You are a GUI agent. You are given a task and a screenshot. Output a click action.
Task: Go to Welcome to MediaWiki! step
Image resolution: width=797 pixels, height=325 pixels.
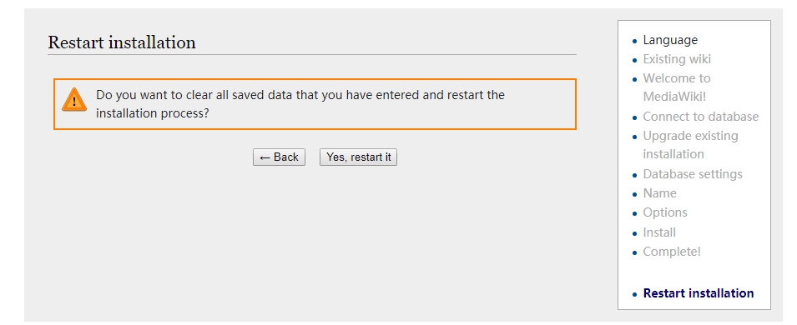pyautogui.click(x=677, y=87)
